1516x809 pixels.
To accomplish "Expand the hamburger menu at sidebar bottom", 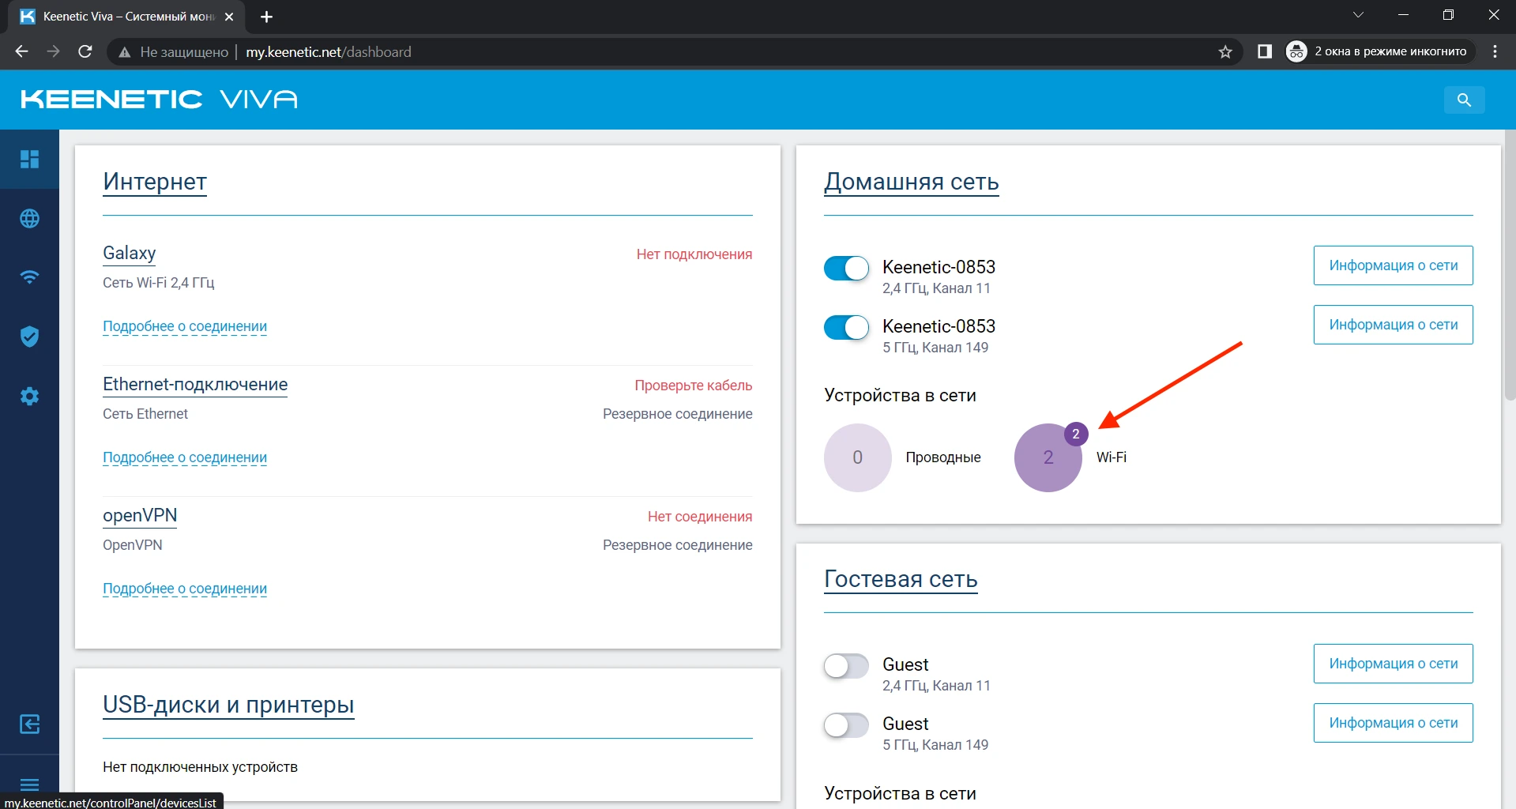I will pyautogui.click(x=29, y=784).
